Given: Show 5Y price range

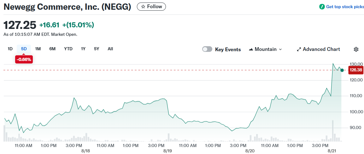Looking at the screenshot, I should click(x=97, y=49).
